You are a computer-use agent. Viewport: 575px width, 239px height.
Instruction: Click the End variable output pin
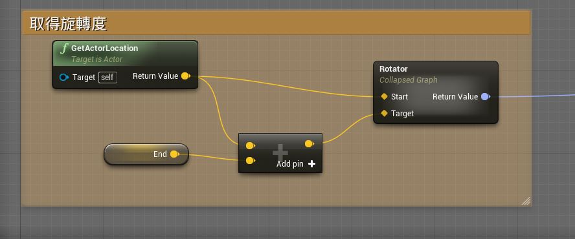click(175, 154)
